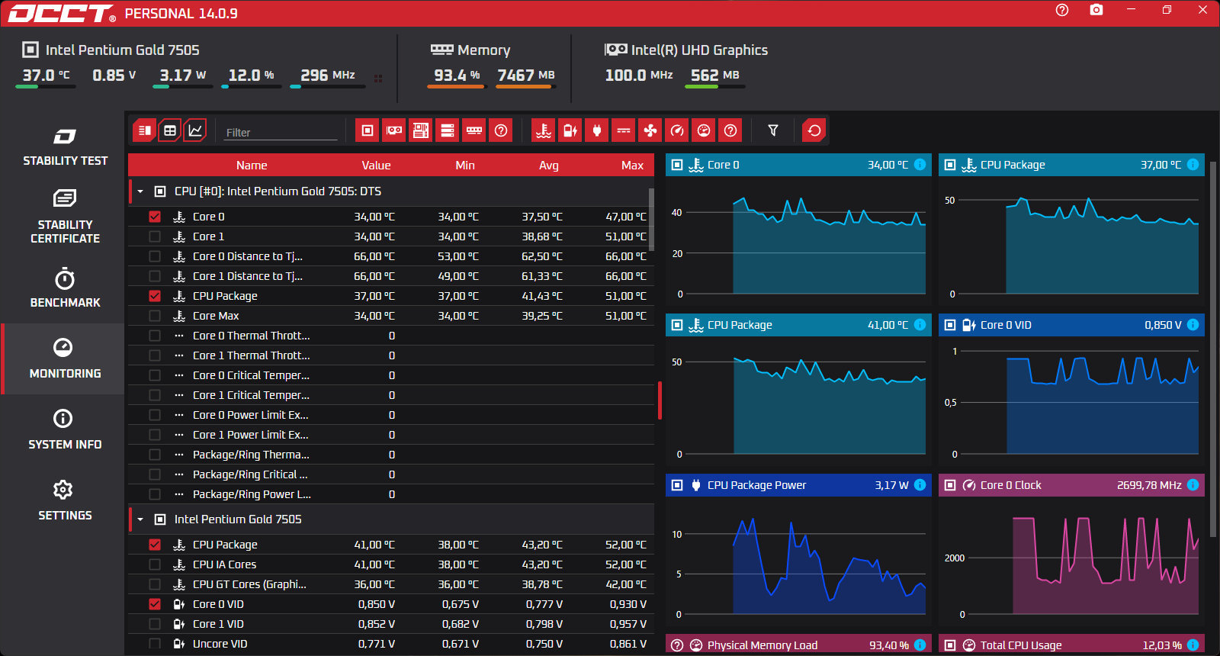1220x656 pixels.
Task: Check the Core 1 temperature checkbox
Action: [x=155, y=236]
